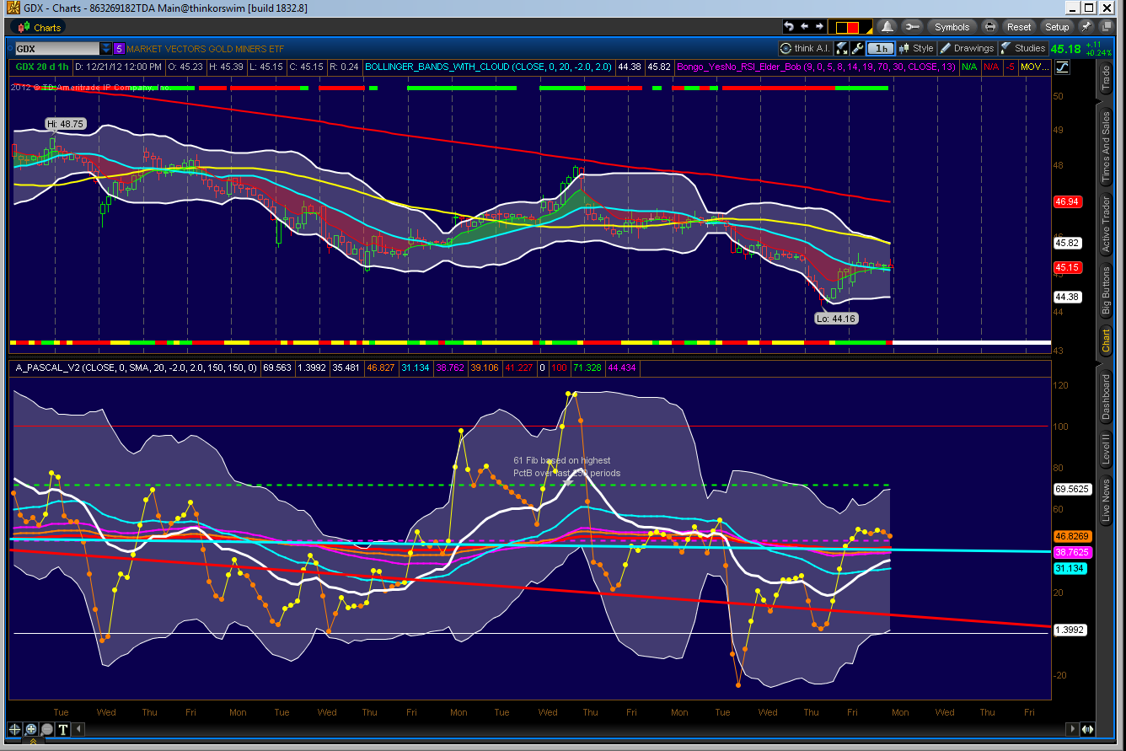Click the 38.7625 magenta axis value label
The width and height of the screenshot is (1126, 751).
1072,551
